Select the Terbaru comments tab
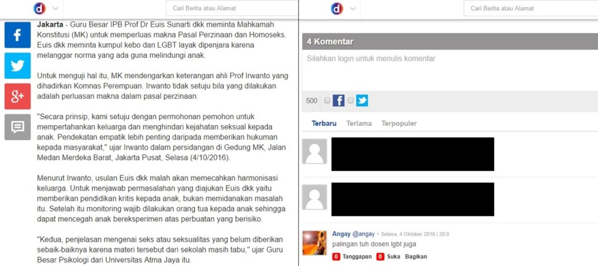Image resolution: width=598 pixels, height=266 pixels. coord(324,123)
